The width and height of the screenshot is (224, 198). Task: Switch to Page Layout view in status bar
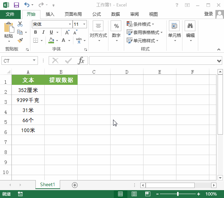(x=134, y=194)
